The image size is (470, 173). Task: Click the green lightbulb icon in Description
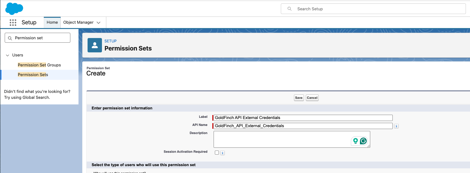(355, 141)
